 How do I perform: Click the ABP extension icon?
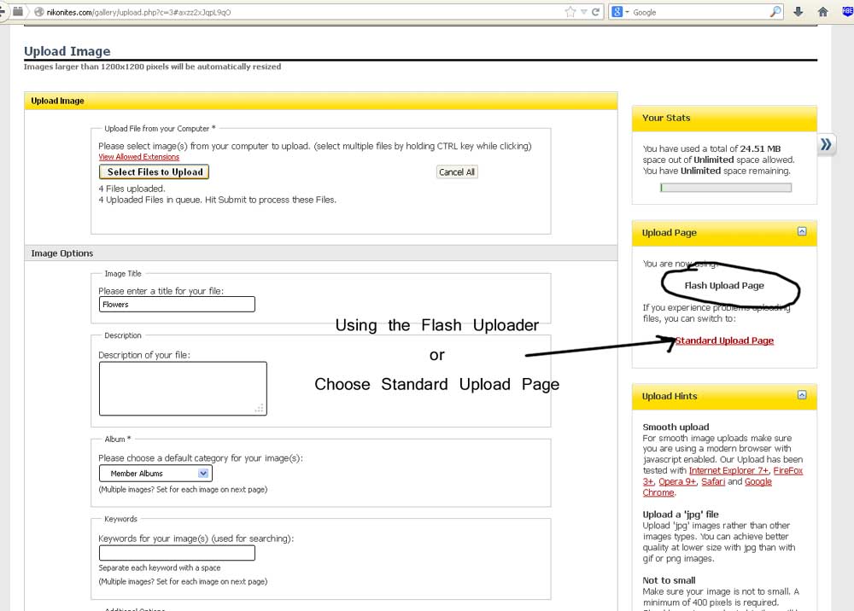point(847,12)
